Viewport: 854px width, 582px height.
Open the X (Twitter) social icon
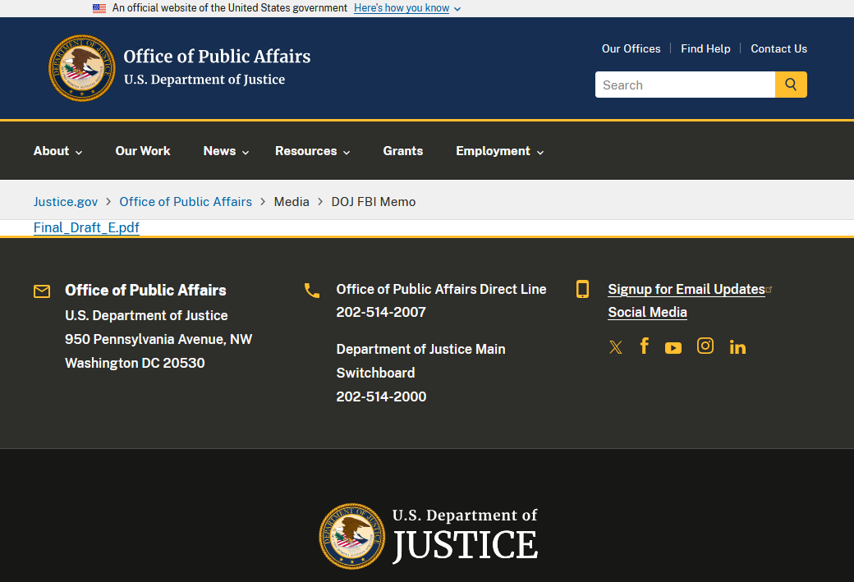615,346
